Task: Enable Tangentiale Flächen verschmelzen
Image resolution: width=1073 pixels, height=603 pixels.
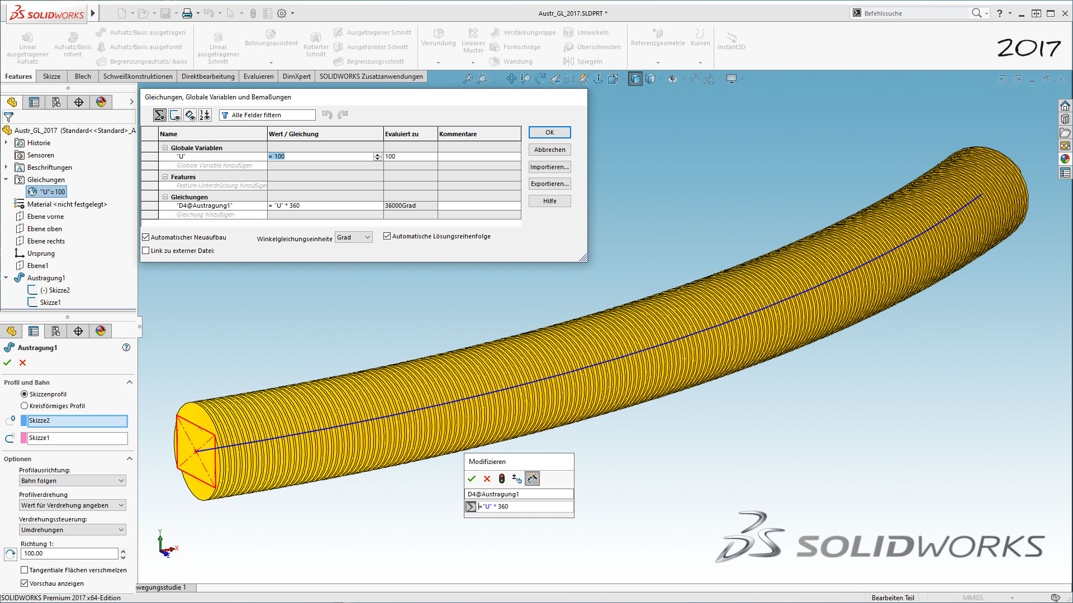Action: point(24,570)
